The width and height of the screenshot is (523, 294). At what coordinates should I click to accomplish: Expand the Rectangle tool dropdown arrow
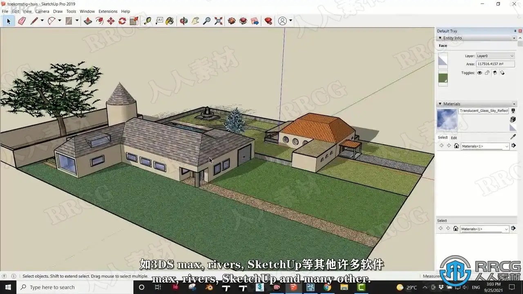[77, 21]
